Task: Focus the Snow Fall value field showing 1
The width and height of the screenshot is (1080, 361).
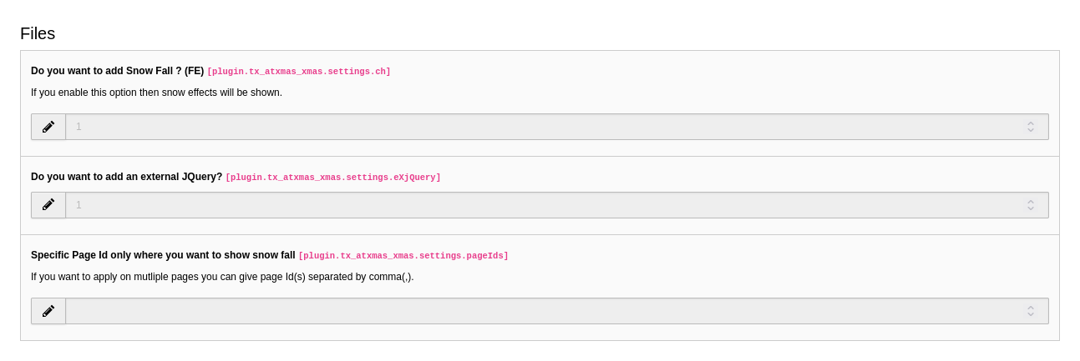Action: coord(557,127)
